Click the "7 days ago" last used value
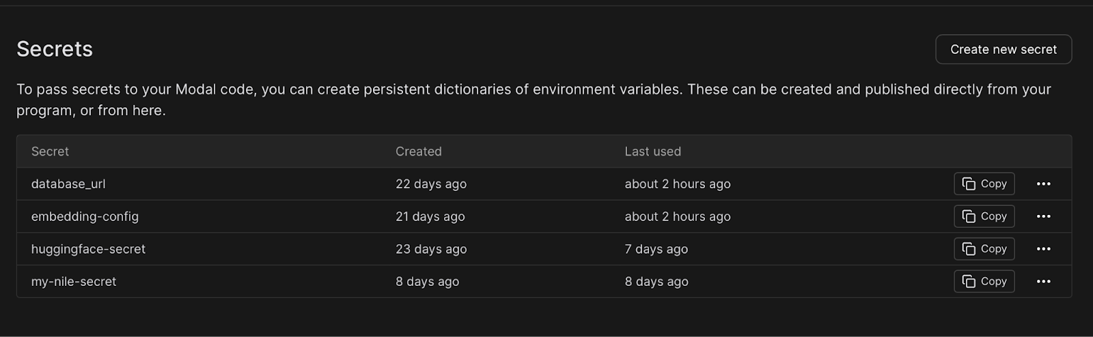1093x337 pixels. (656, 249)
